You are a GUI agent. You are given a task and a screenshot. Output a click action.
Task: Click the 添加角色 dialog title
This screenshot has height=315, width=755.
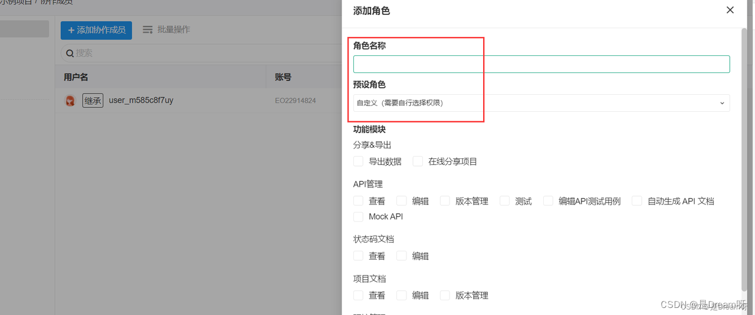(x=372, y=11)
